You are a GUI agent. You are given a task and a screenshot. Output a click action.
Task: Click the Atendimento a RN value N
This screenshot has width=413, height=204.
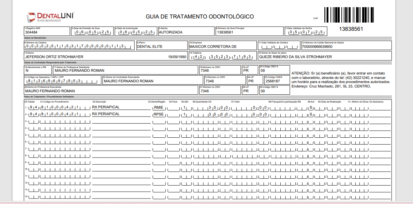tap(27, 71)
